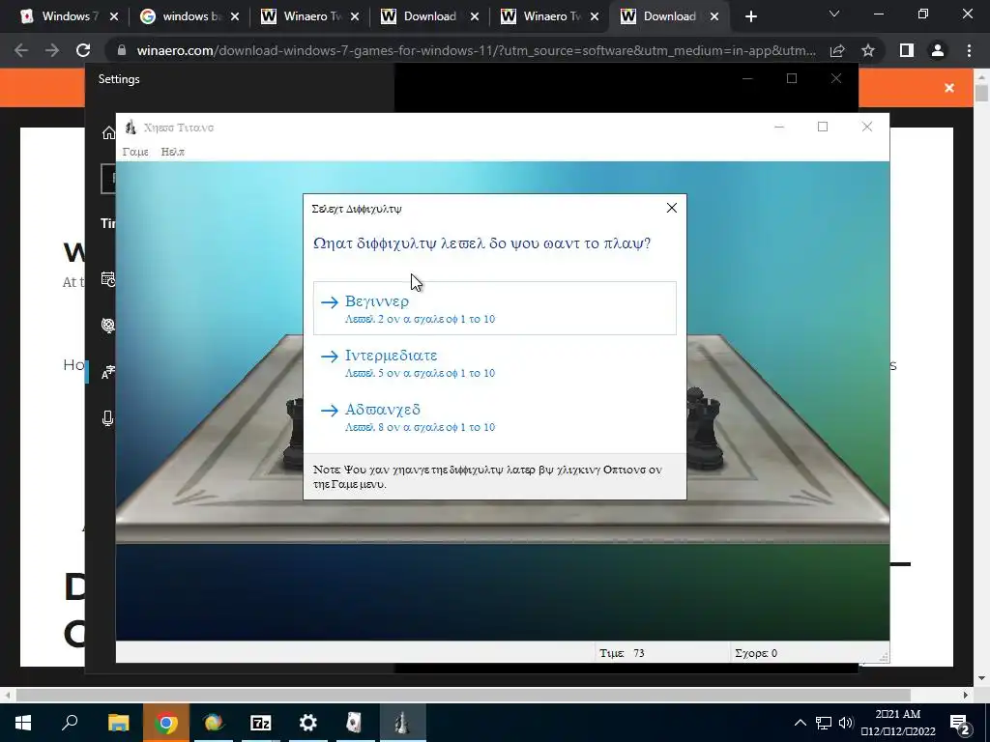This screenshot has height=742, width=990.
Task: Bookmark this page with the star icon
Action: pyautogui.click(x=868, y=50)
